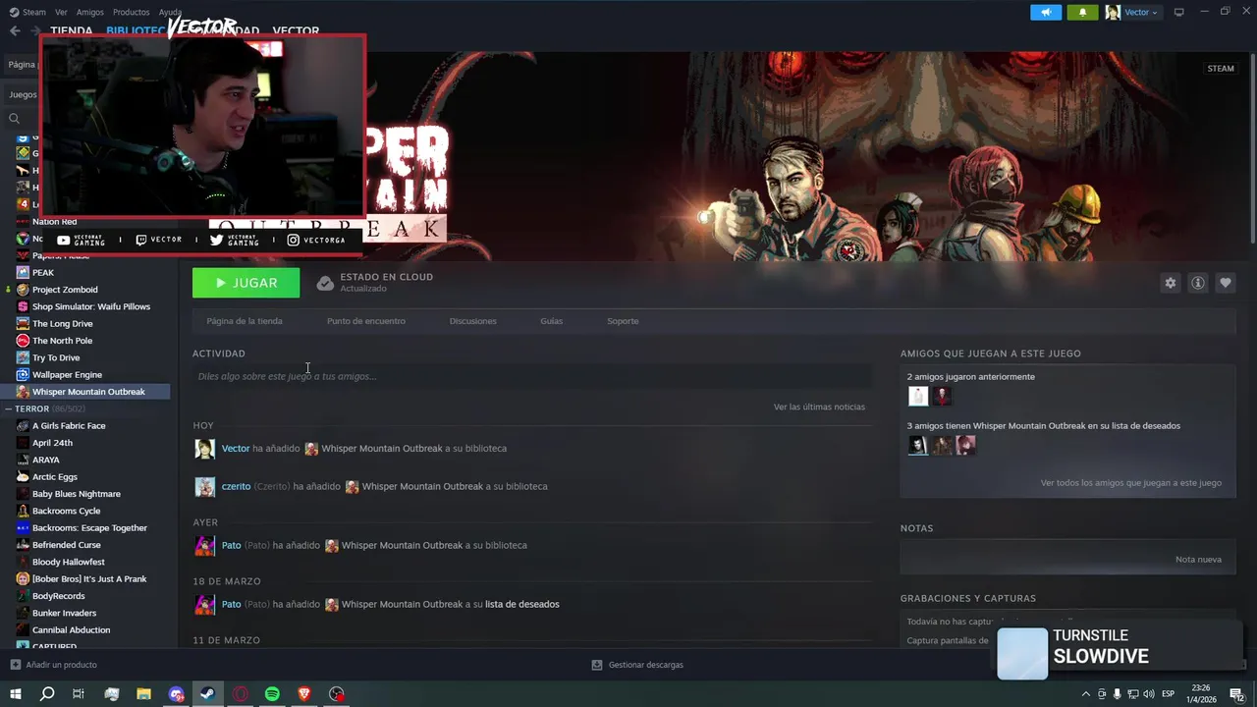Open the Productos menu
1257x707 pixels.
[x=131, y=12]
